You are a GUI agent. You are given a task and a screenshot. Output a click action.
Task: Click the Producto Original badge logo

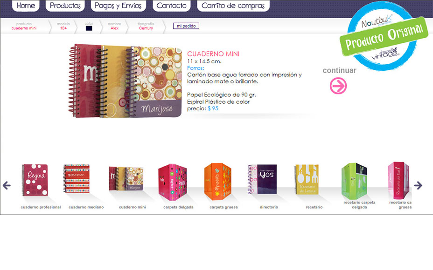384,36
